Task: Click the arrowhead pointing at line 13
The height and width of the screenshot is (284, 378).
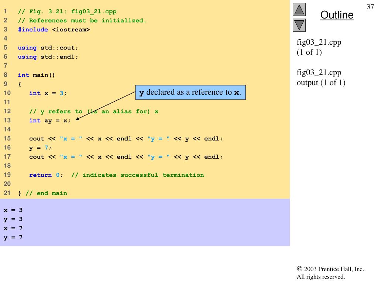Action: click(77, 118)
